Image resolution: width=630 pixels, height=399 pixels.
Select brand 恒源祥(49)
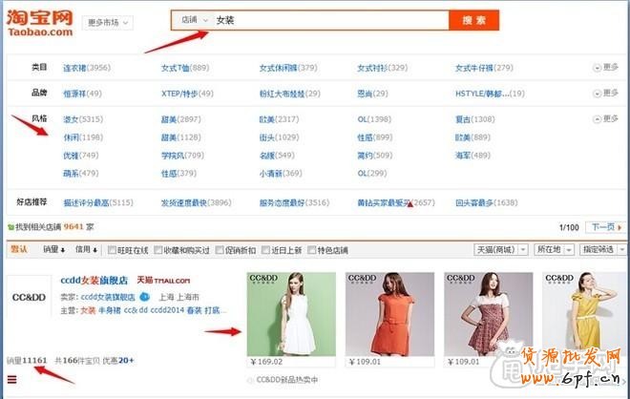click(82, 94)
